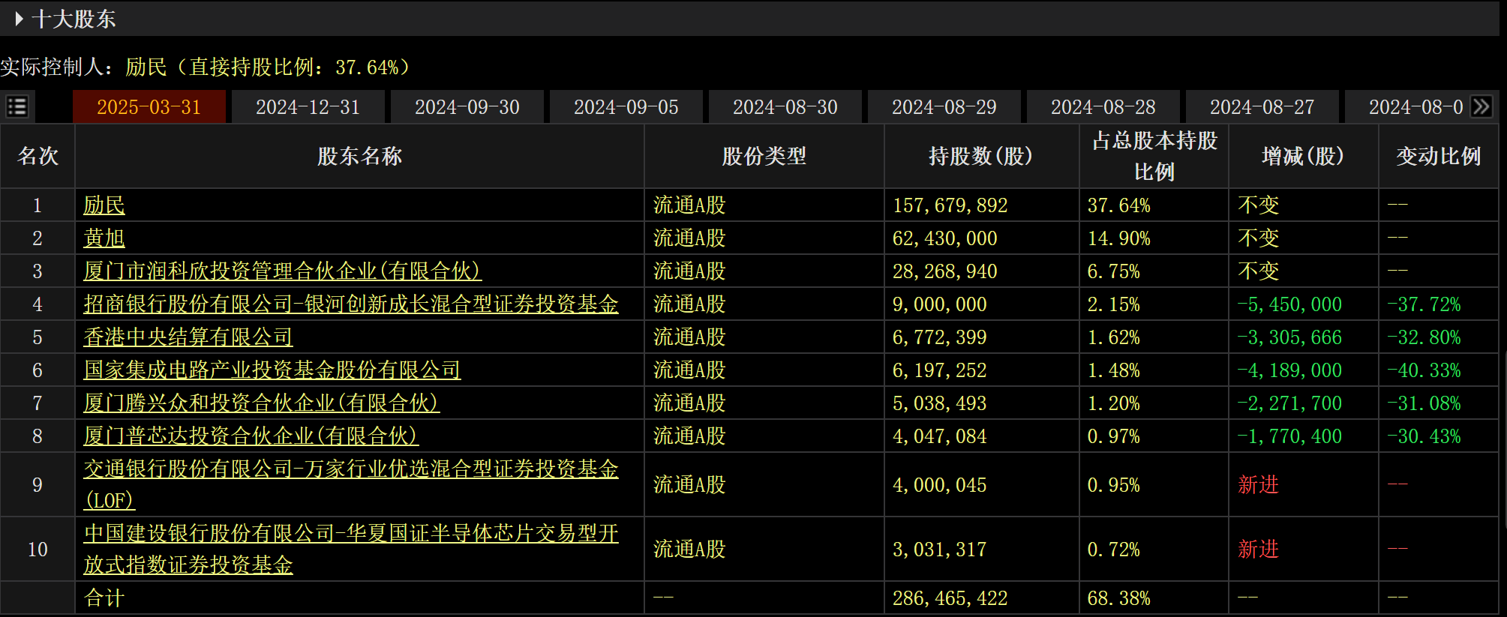This screenshot has width=1507, height=617.
Task: Click the change ratio -30.43%
Action: pyautogui.click(x=1424, y=436)
